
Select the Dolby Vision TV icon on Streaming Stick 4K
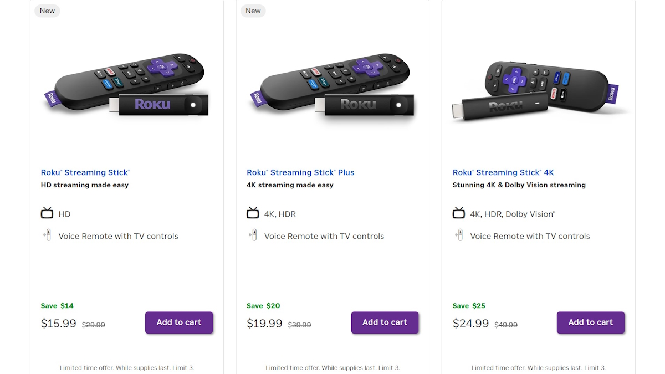tap(459, 213)
